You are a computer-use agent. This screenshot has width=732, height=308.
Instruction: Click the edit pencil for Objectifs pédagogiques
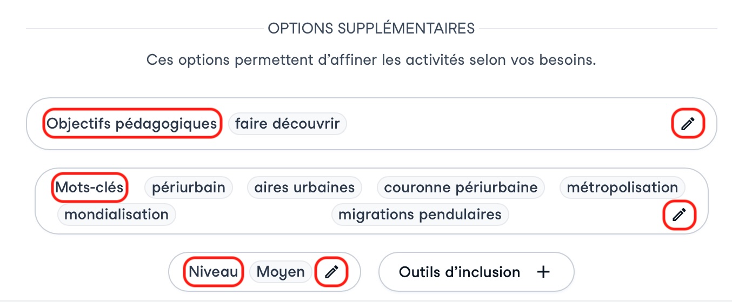pyautogui.click(x=688, y=124)
